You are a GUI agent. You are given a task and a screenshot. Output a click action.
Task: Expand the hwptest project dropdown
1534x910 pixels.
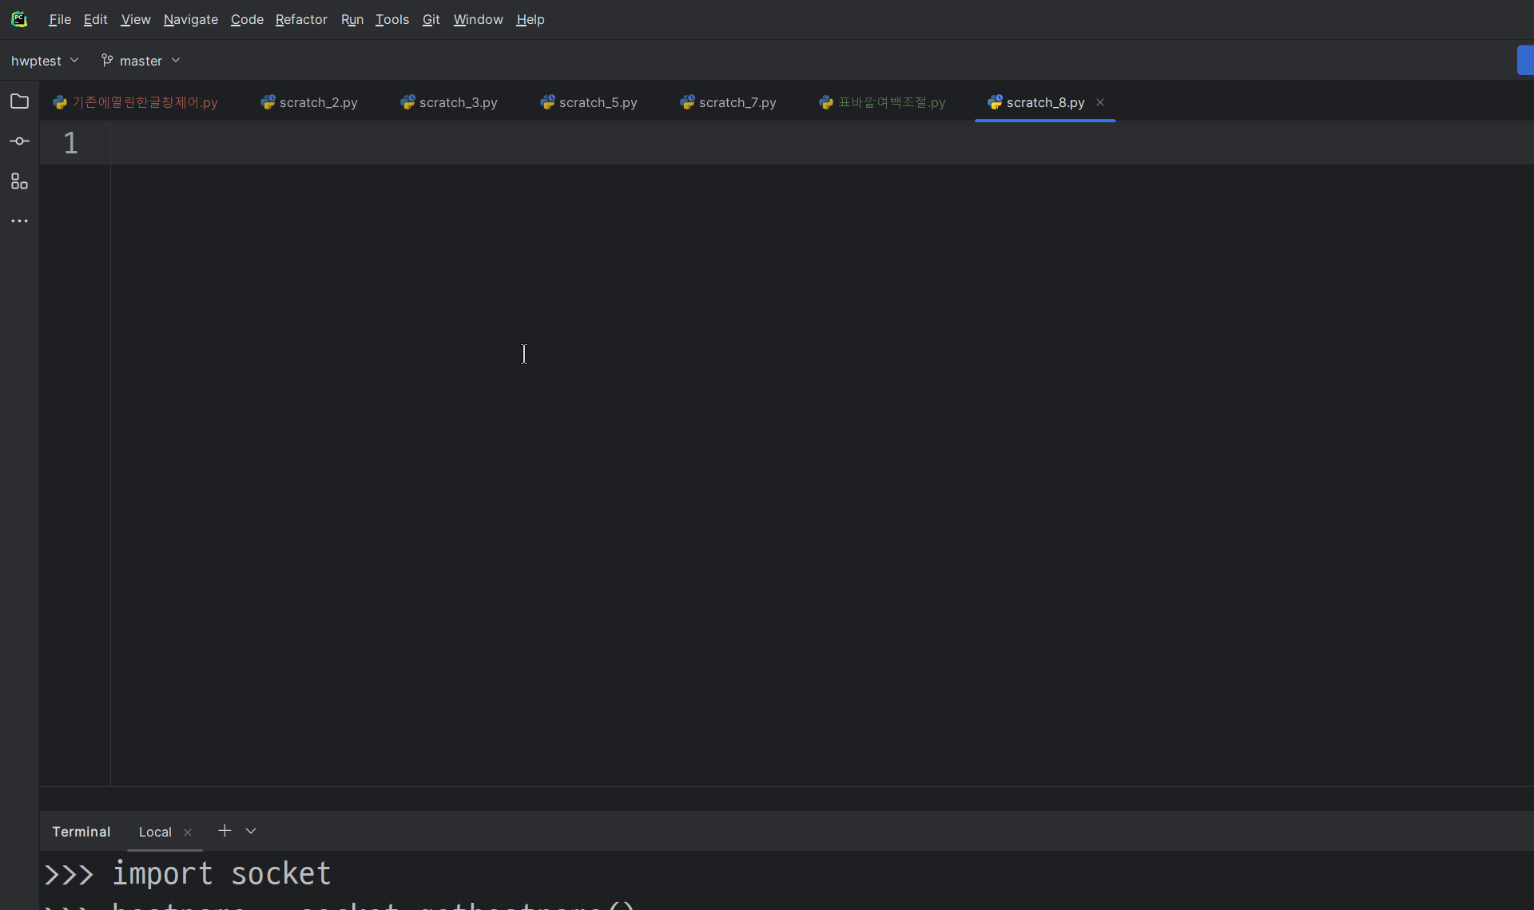click(x=45, y=61)
